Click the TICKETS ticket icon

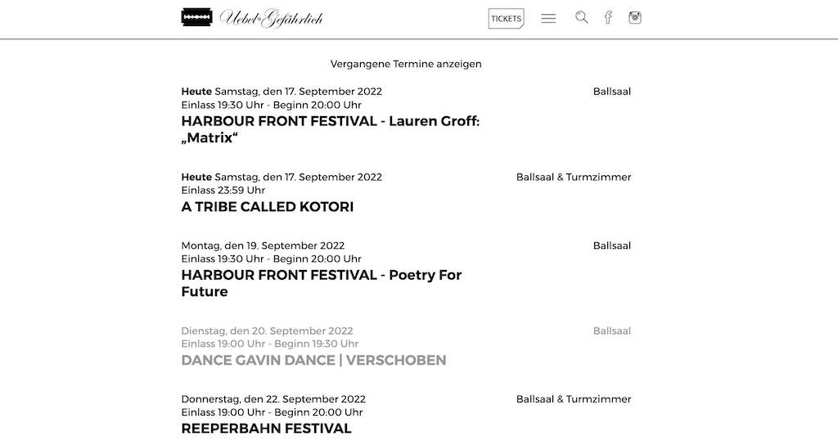506,19
